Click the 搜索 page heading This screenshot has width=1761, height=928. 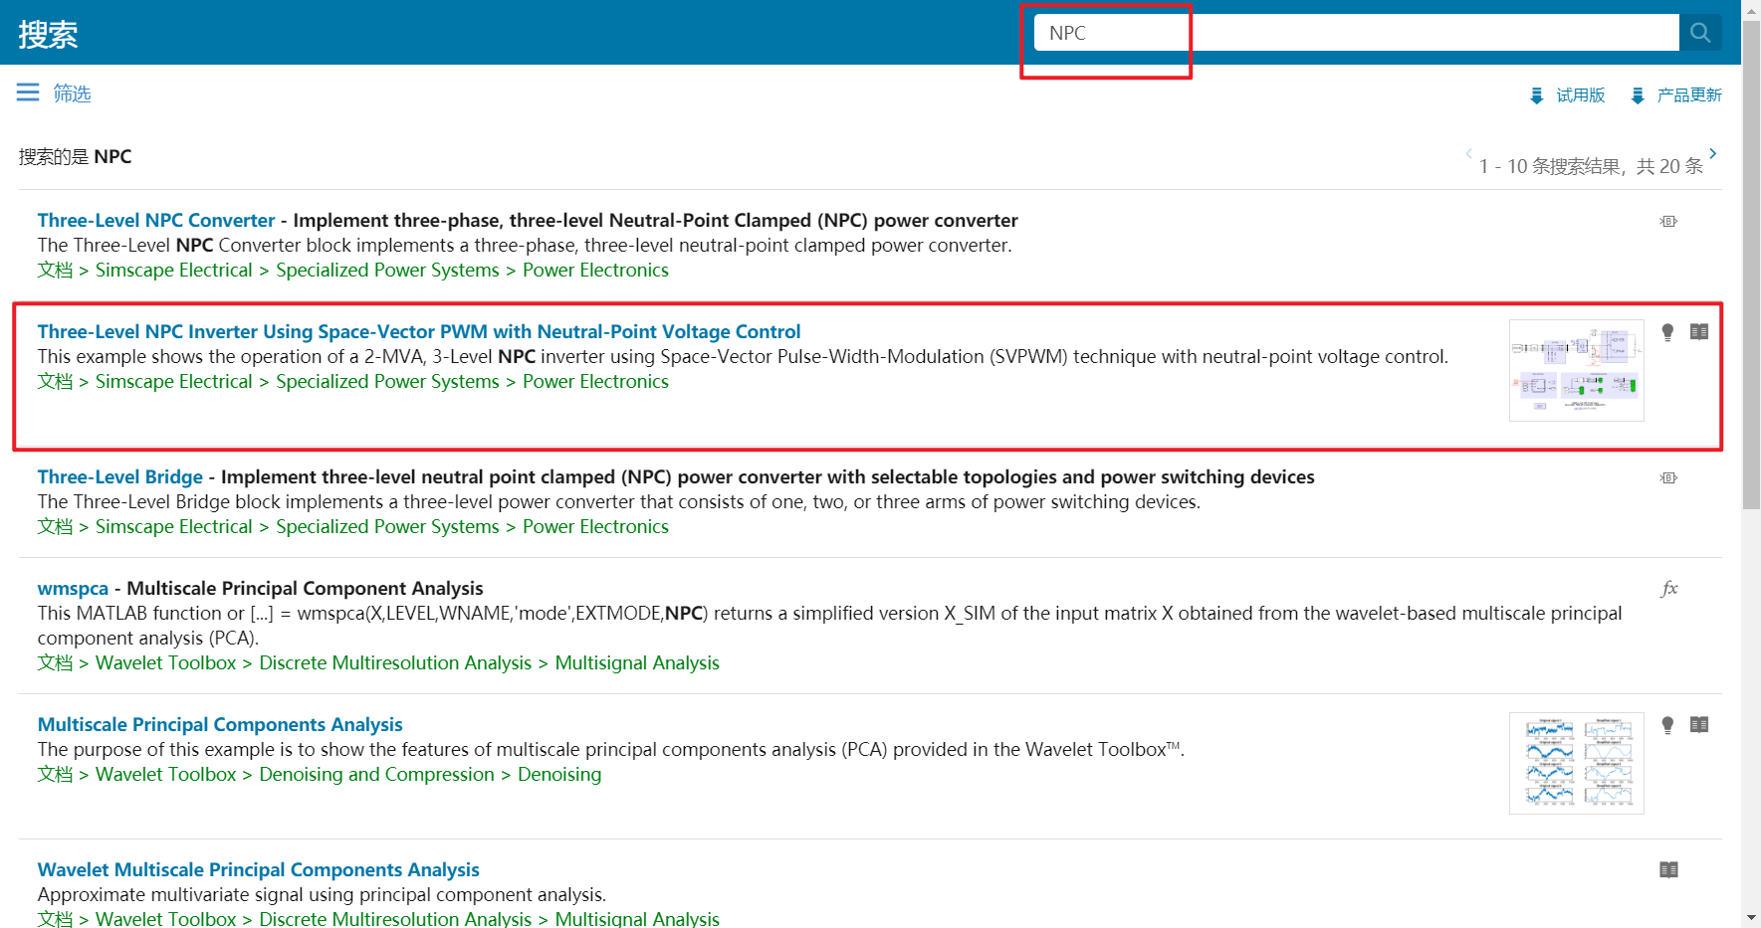click(x=48, y=35)
